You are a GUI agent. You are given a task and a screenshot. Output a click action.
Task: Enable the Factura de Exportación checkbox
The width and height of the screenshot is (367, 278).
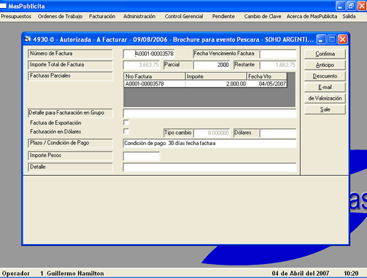coord(126,122)
